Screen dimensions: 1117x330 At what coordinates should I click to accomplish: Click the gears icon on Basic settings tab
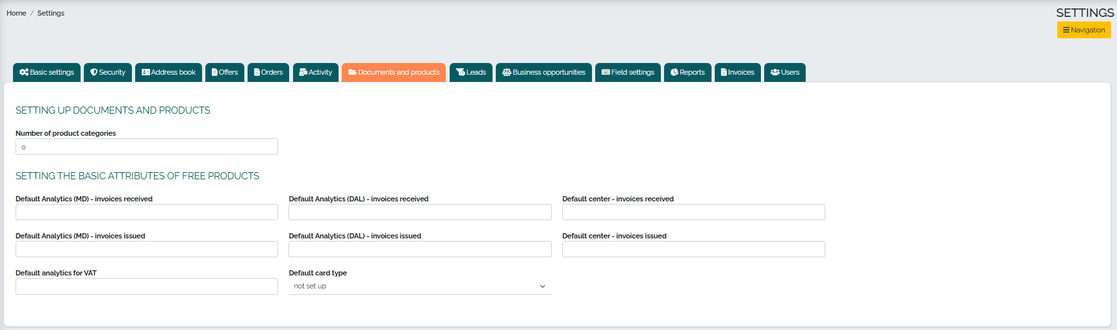[x=24, y=73]
